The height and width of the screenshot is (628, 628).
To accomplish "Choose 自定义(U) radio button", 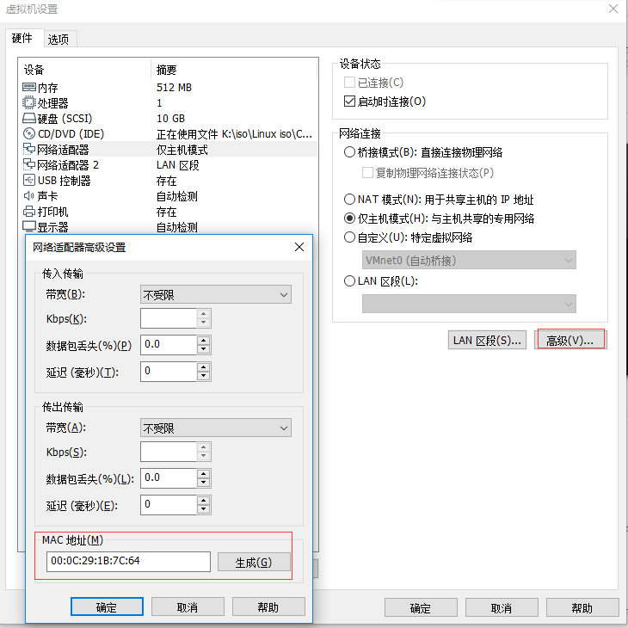I will (x=349, y=237).
